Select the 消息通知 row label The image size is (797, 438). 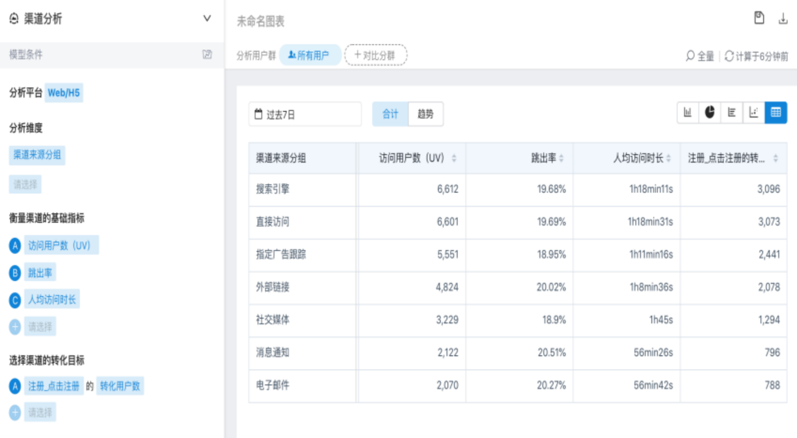[x=273, y=352]
